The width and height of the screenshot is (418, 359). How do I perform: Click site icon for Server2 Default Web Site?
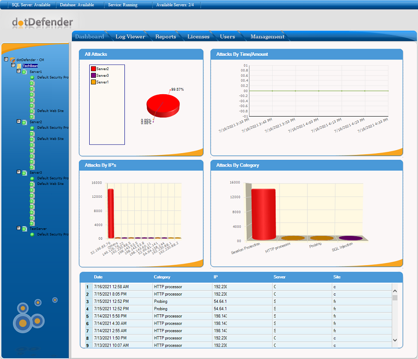tap(32, 139)
